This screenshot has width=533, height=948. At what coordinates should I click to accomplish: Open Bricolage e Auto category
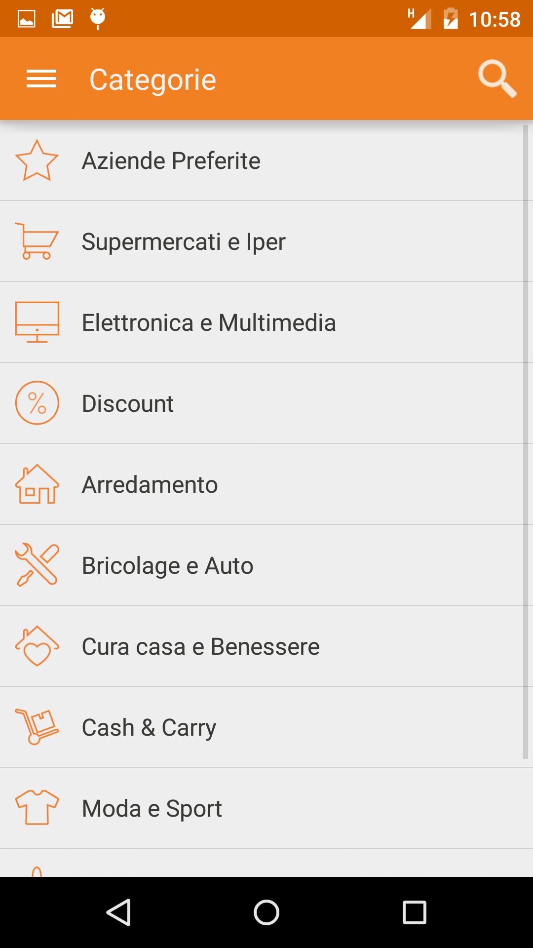click(x=168, y=566)
